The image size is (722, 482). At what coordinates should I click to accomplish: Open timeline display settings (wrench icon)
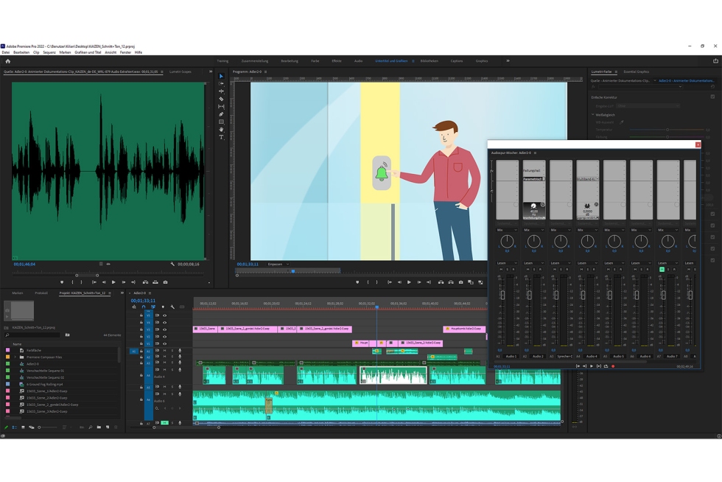pos(172,307)
